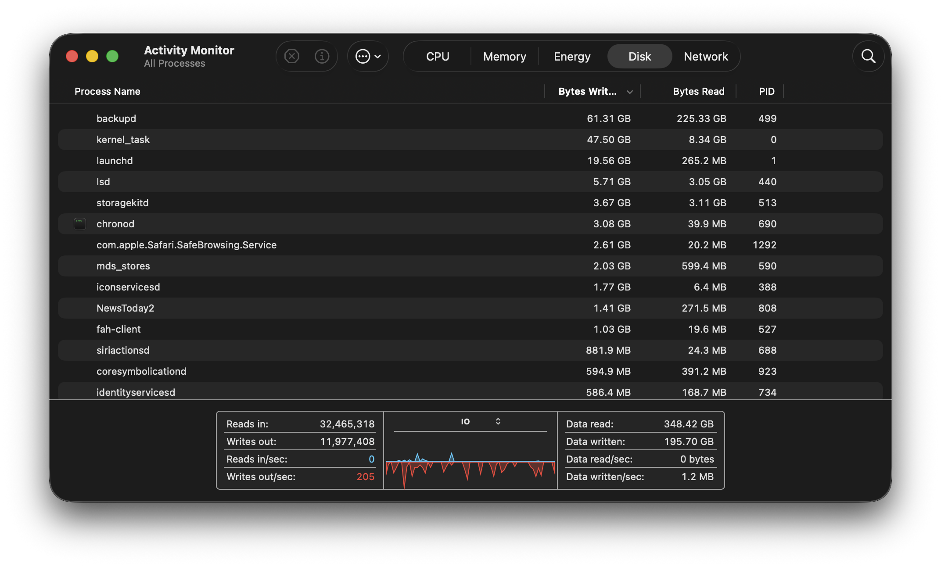Click the Activity Monitor window title
Viewport: 941px width, 567px height.
tap(189, 50)
